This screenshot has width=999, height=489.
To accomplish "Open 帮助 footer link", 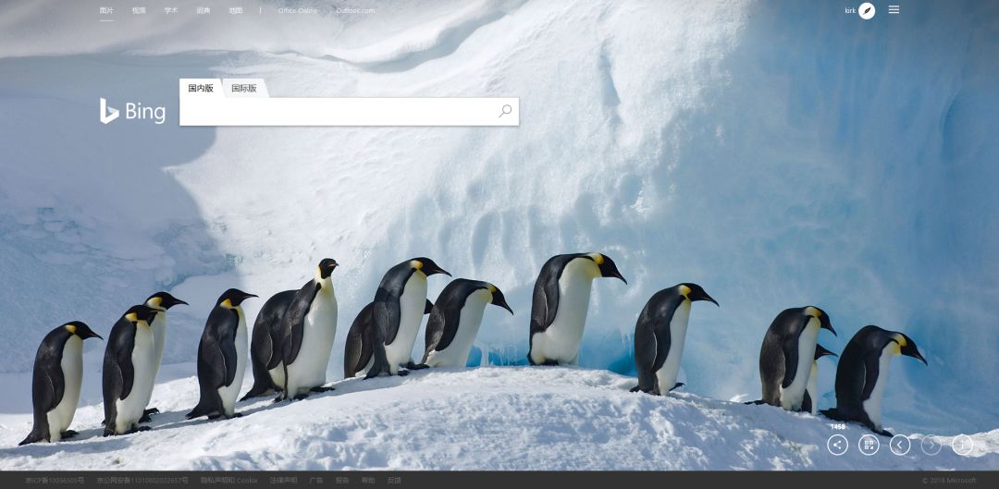I will pos(368,480).
